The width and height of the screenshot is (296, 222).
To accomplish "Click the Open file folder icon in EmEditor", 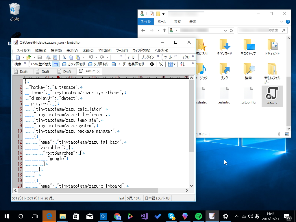I will coord(29,57).
